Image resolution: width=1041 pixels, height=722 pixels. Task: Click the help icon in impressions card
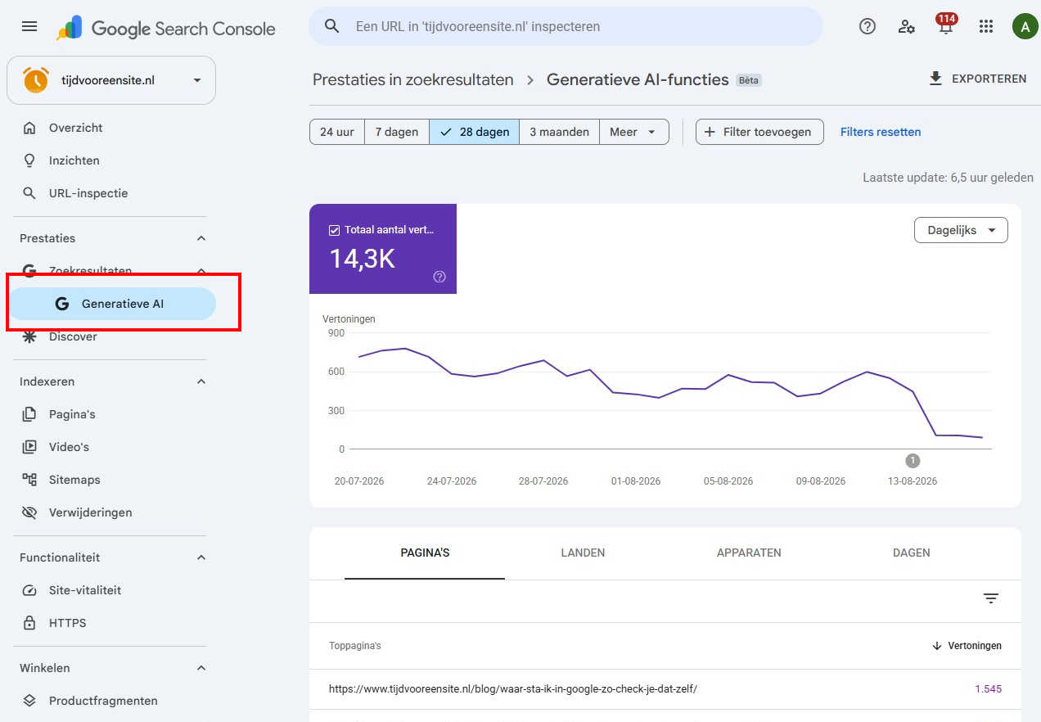click(x=439, y=277)
